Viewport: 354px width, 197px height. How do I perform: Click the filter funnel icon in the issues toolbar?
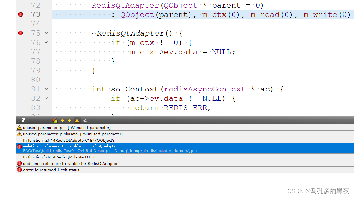coord(84,120)
